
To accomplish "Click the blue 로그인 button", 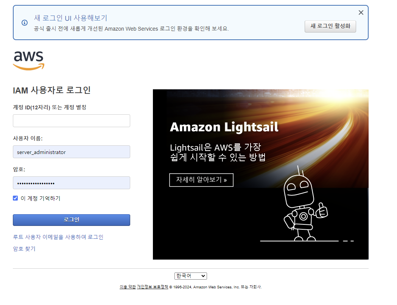I will click(x=72, y=220).
